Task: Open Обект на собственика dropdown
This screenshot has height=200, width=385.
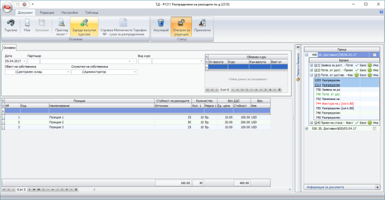Action: 68,72
